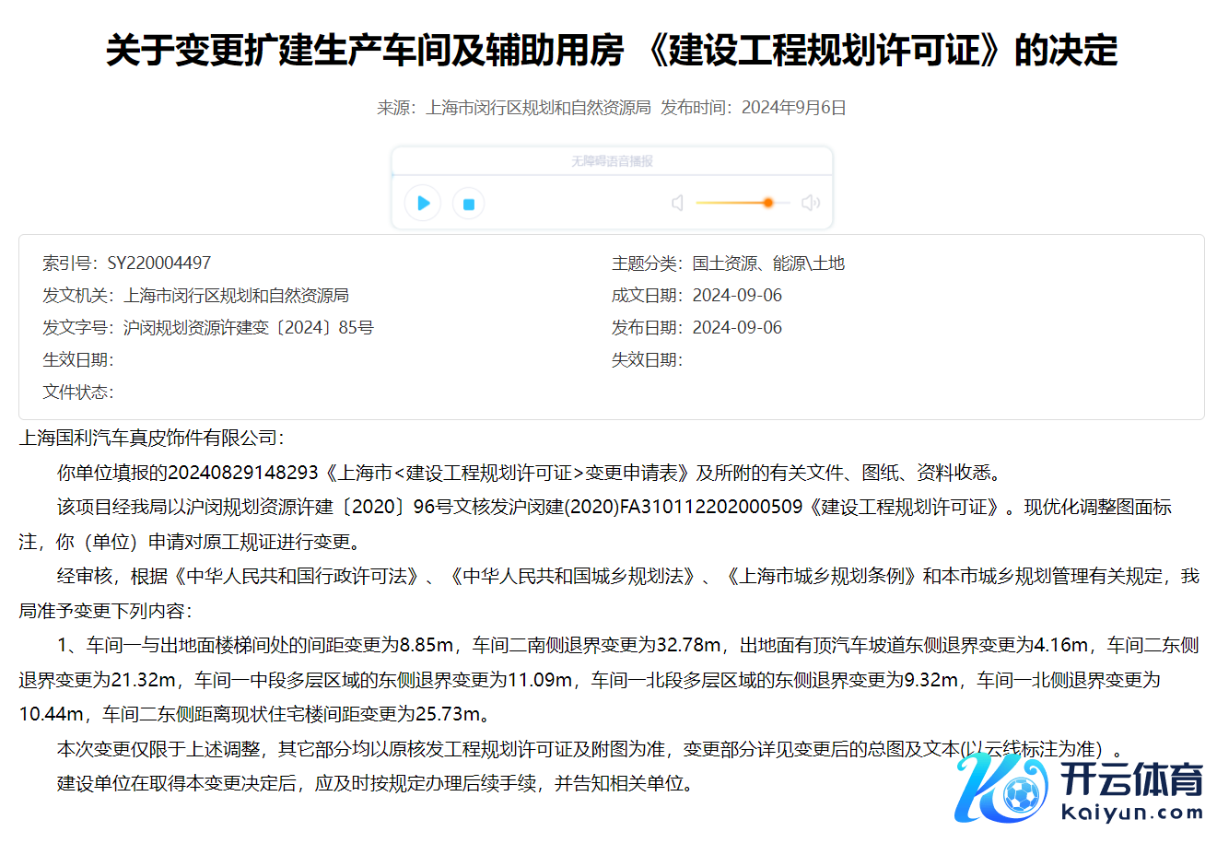Open the kaiyun.com watermark link
This screenshot has width=1217, height=843.
point(1131,813)
